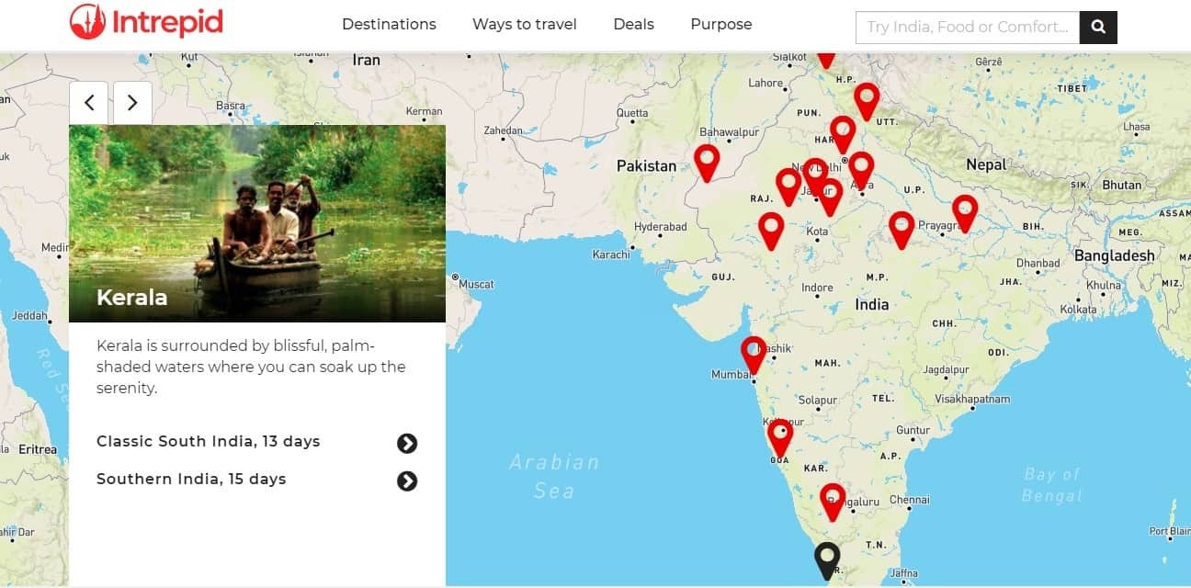Open the Purpose menu

720,25
